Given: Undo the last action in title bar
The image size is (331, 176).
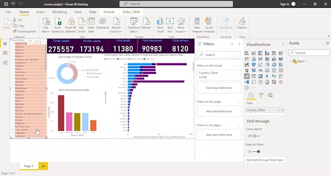Looking at the screenshot, I should pyautogui.click(x=13, y=4).
